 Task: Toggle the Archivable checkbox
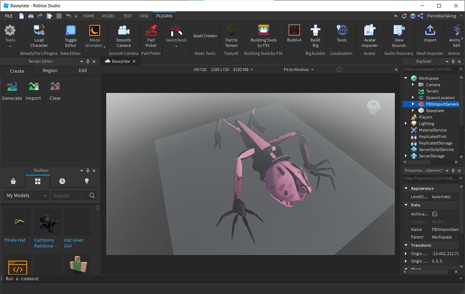(435, 214)
